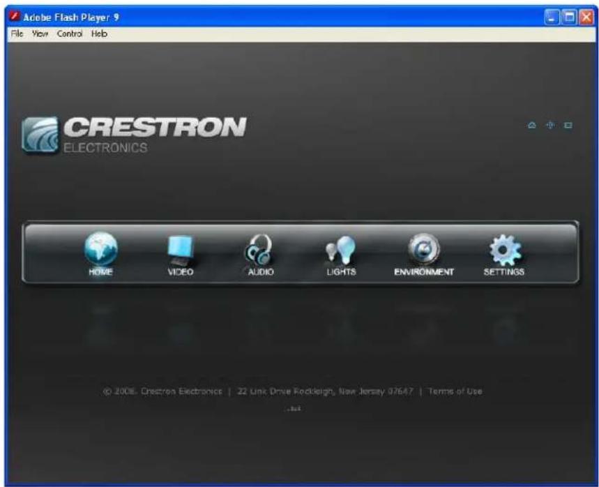Maximize the Flash Player window
This screenshot has width=599, height=487.
[569, 17]
